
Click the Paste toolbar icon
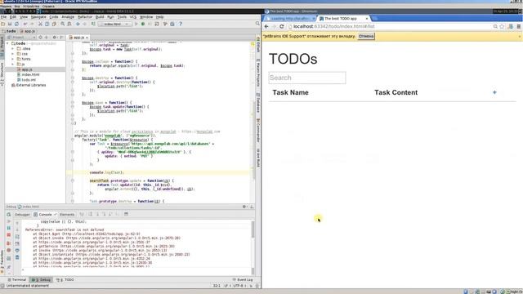54,24
